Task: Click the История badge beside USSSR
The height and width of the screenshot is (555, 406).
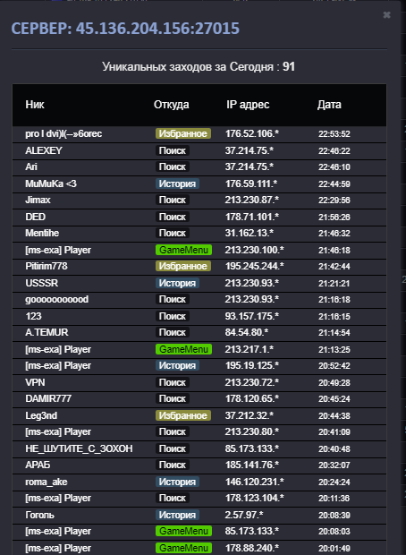Action: tap(178, 283)
